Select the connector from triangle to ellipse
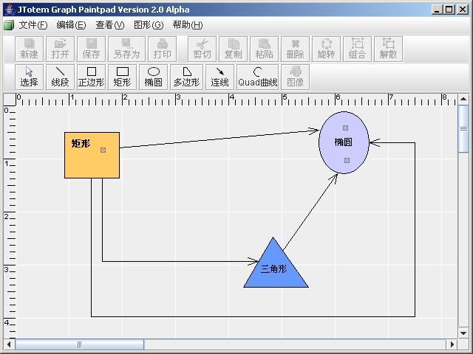The image size is (473, 354). coord(310,211)
